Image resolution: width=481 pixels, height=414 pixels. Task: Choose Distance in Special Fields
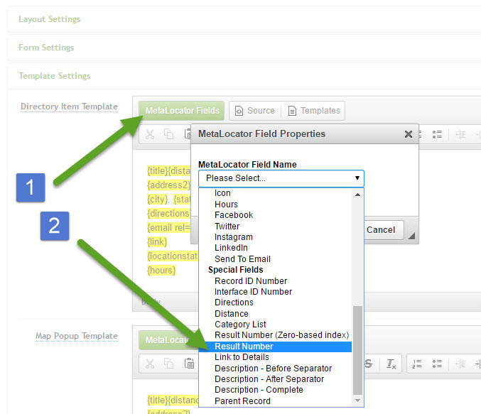tap(232, 314)
